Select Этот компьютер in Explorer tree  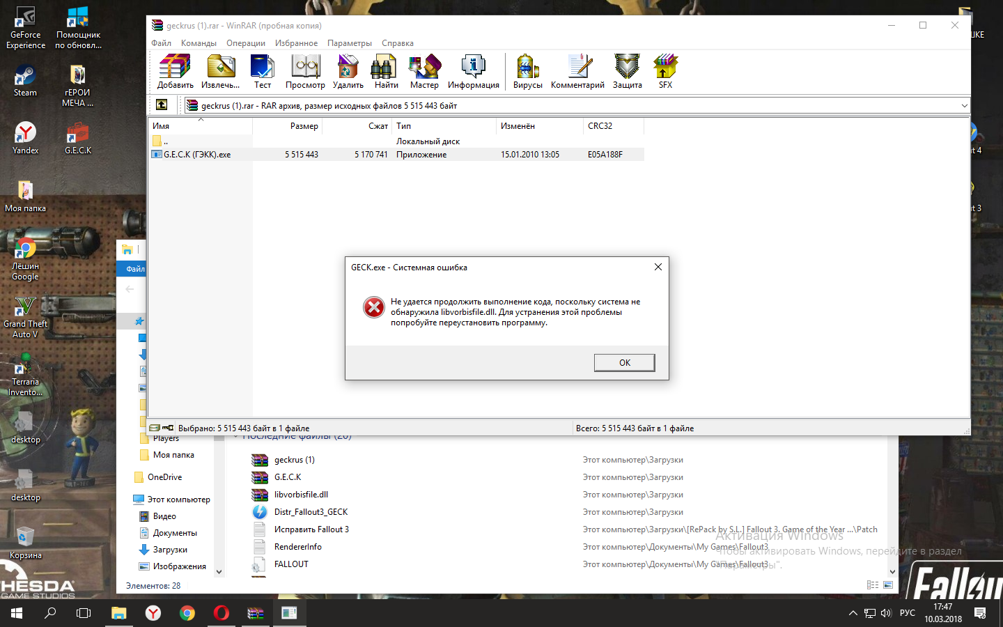178,500
